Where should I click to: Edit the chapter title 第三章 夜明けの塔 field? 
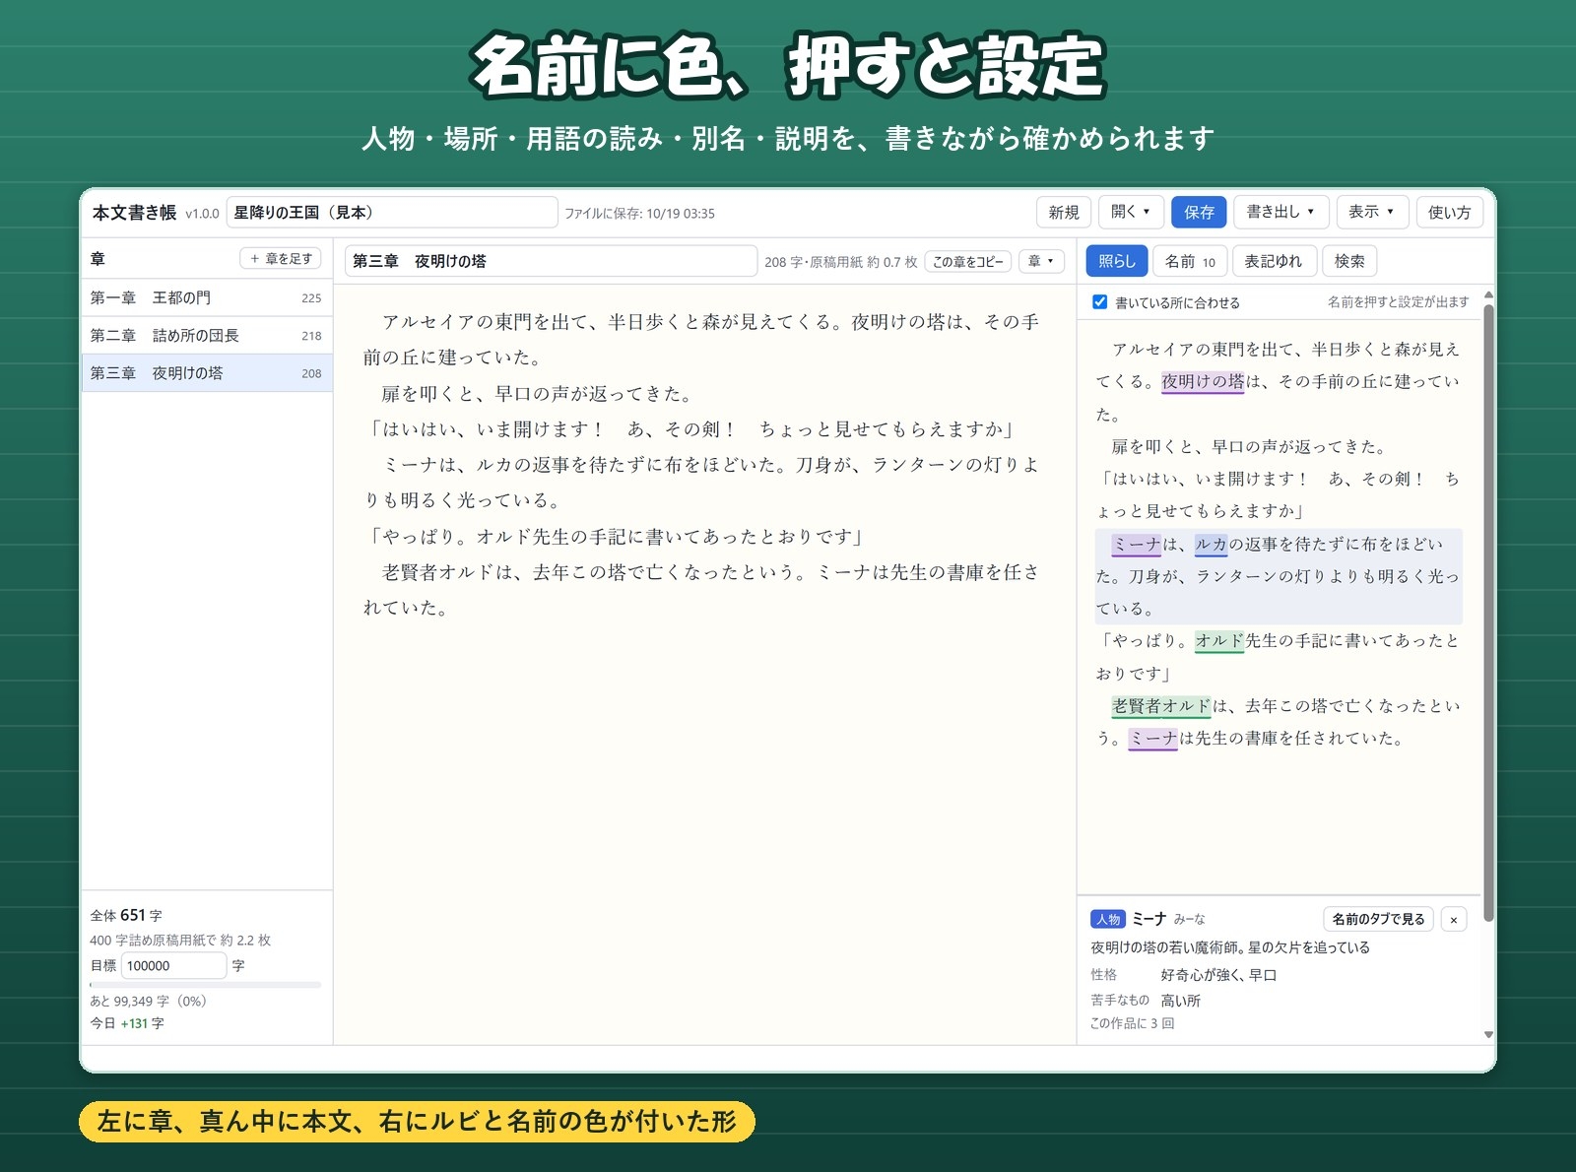point(552,261)
